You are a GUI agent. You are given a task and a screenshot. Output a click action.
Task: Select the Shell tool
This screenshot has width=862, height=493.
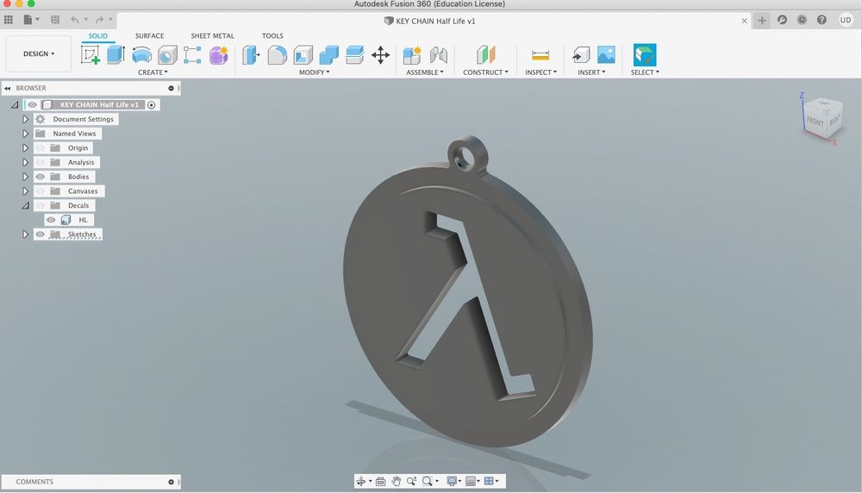(303, 55)
